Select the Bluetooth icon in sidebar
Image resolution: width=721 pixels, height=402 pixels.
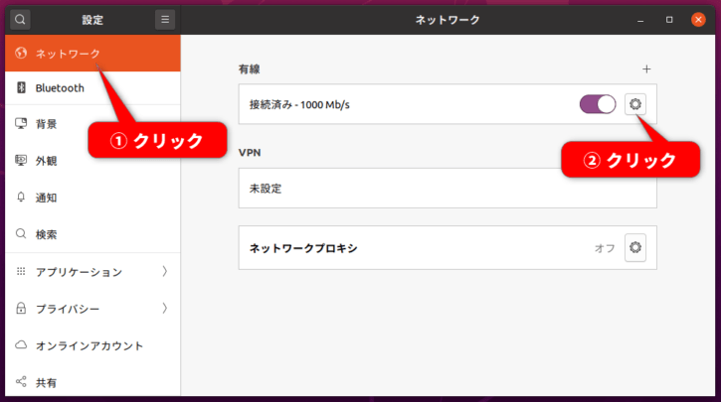[x=21, y=87]
